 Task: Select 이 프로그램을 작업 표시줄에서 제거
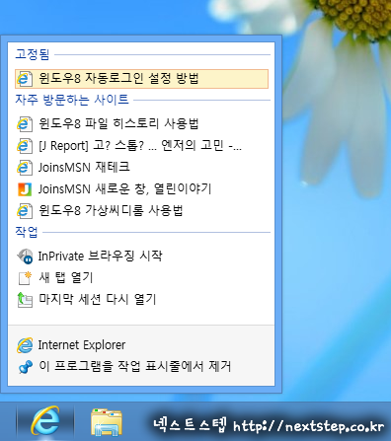click(x=141, y=366)
